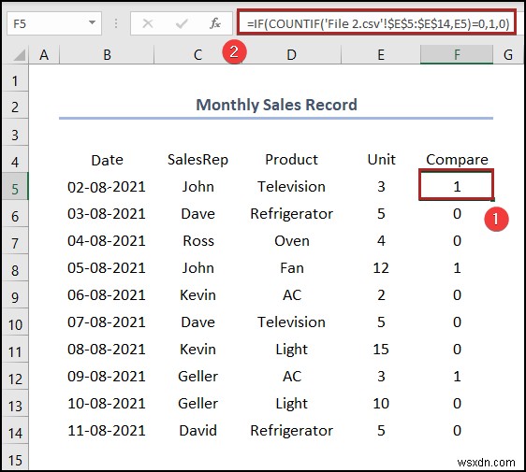Select column E header
Image resolution: width=526 pixels, height=472 pixels.
click(381, 54)
